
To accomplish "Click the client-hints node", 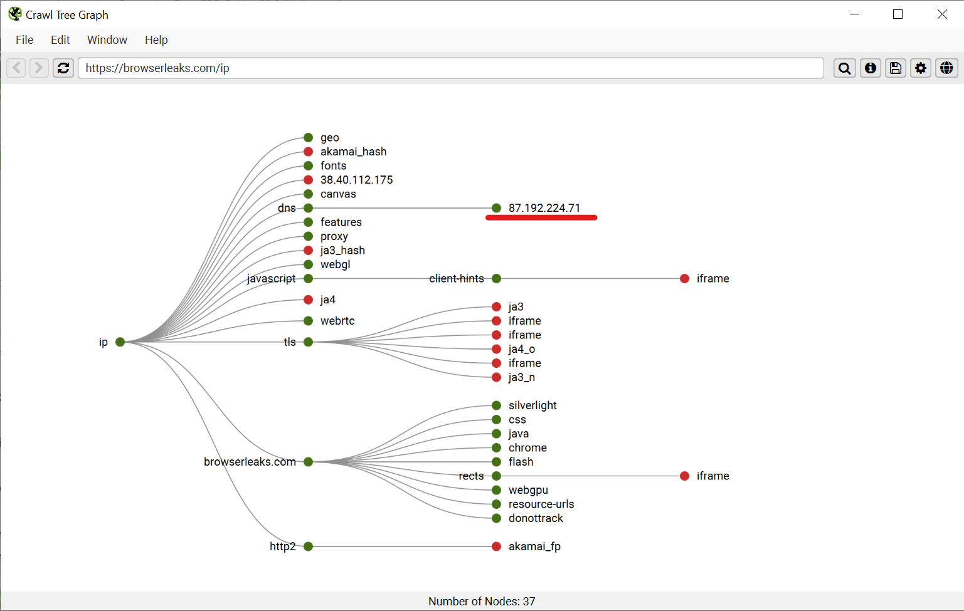I will point(496,279).
